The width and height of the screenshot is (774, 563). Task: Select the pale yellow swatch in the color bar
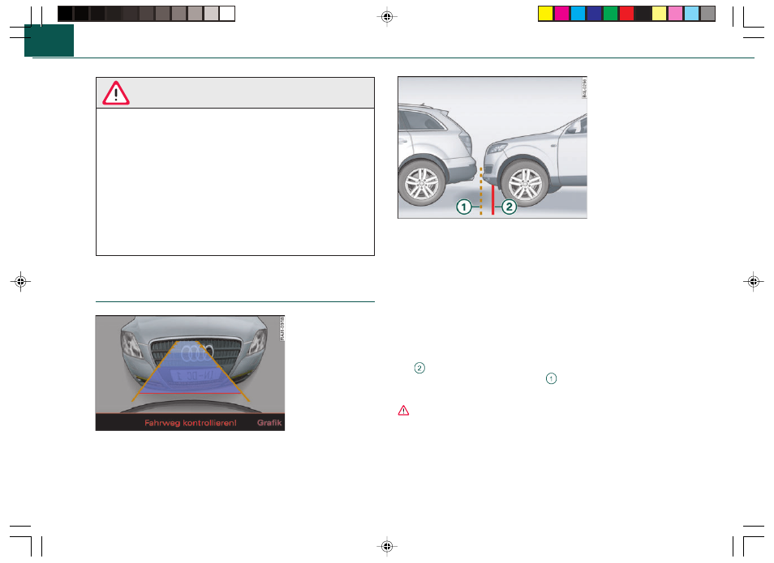tap(659, 14)
